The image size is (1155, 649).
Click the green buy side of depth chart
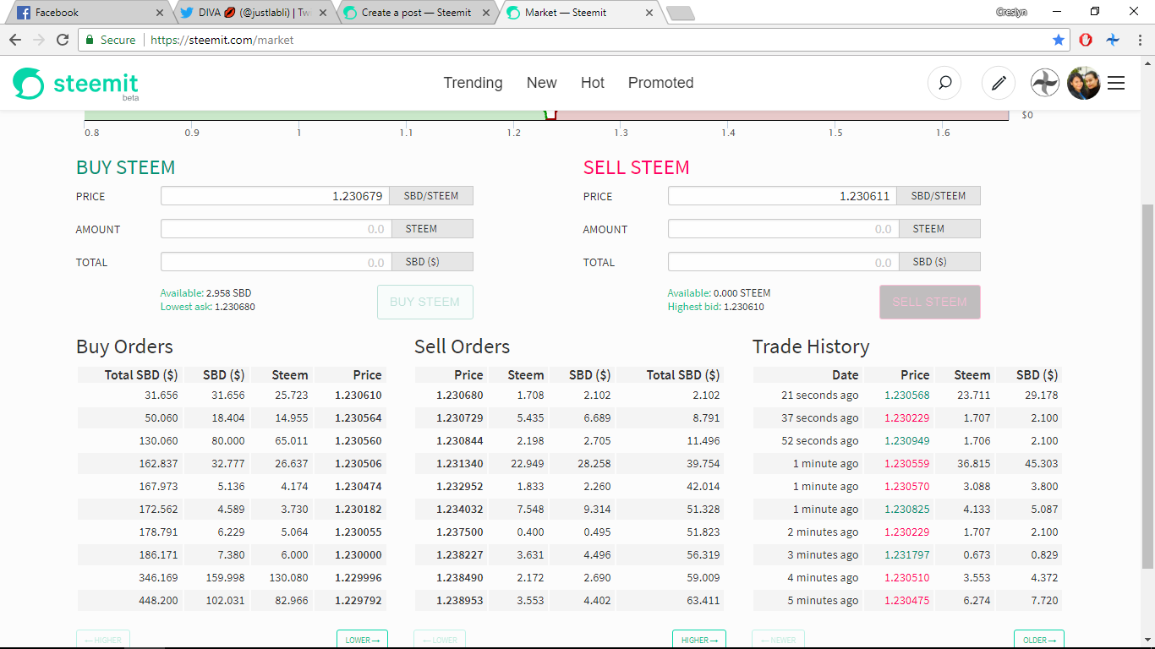(315, 115)
